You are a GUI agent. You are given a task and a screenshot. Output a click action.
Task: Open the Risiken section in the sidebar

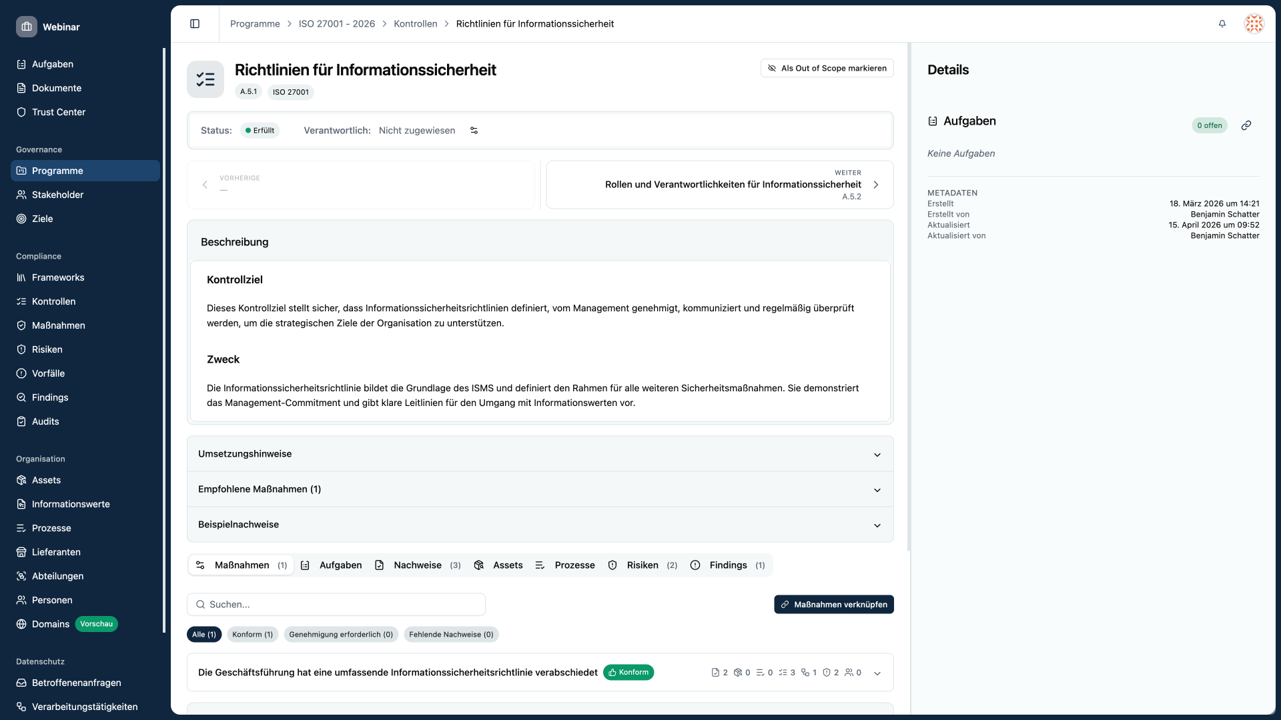pos(47,349)
